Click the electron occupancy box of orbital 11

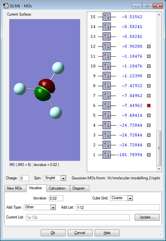107,56
